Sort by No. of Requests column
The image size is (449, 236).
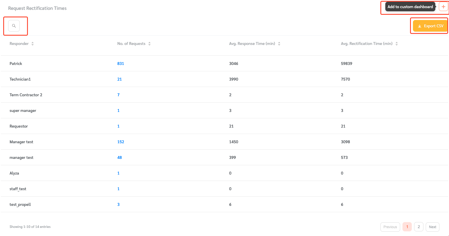coord(149,43)
